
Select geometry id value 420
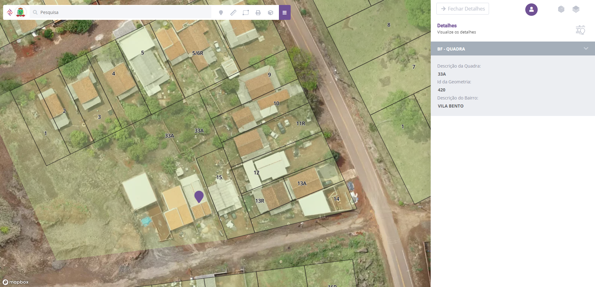coord(442,90)
